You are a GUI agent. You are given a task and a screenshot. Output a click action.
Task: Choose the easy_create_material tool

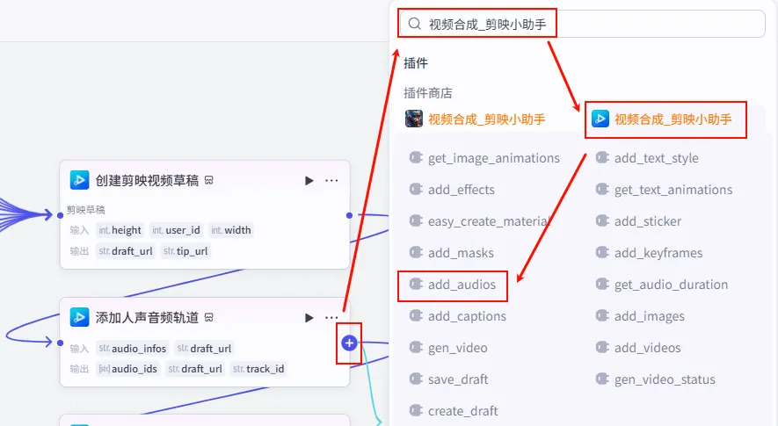click(480, 221)
